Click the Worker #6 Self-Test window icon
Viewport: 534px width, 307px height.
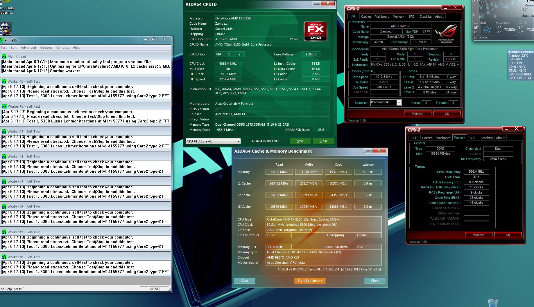click(x=4, y=207)
